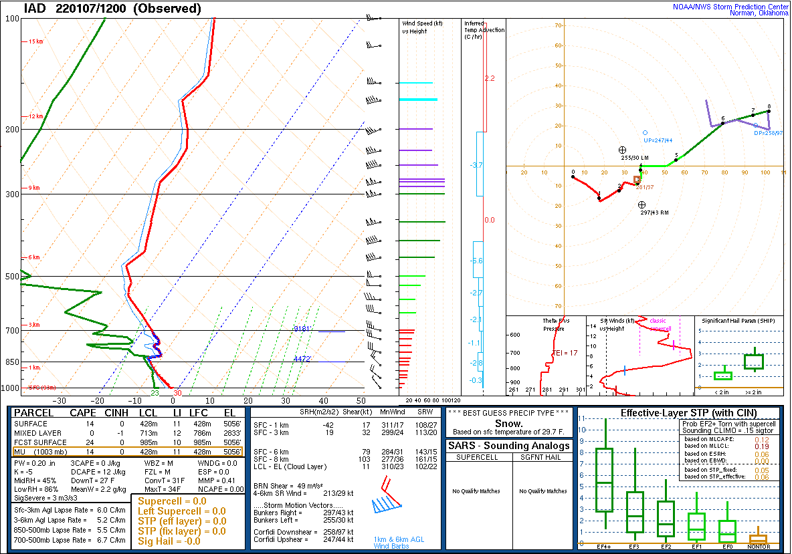The image size is (792, 554).
Task: Click the Corfidi downshear circle above DP=258/97
Action: pyautogui.click(x=756, y=125)
